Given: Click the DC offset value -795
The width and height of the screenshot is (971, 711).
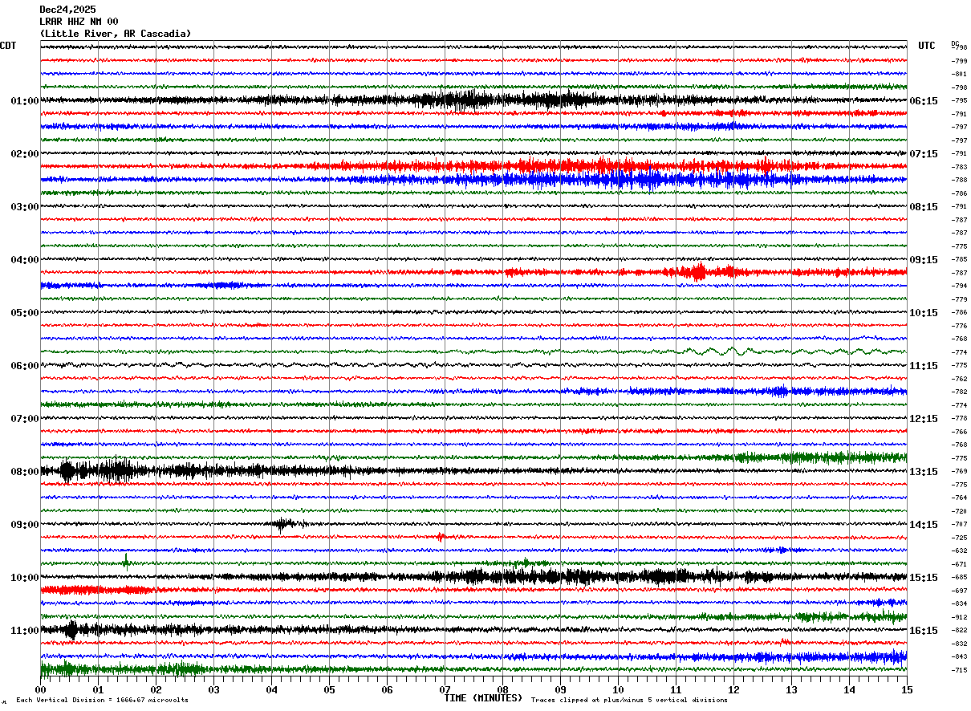Looking at the screenshot, I should [959, 101].
